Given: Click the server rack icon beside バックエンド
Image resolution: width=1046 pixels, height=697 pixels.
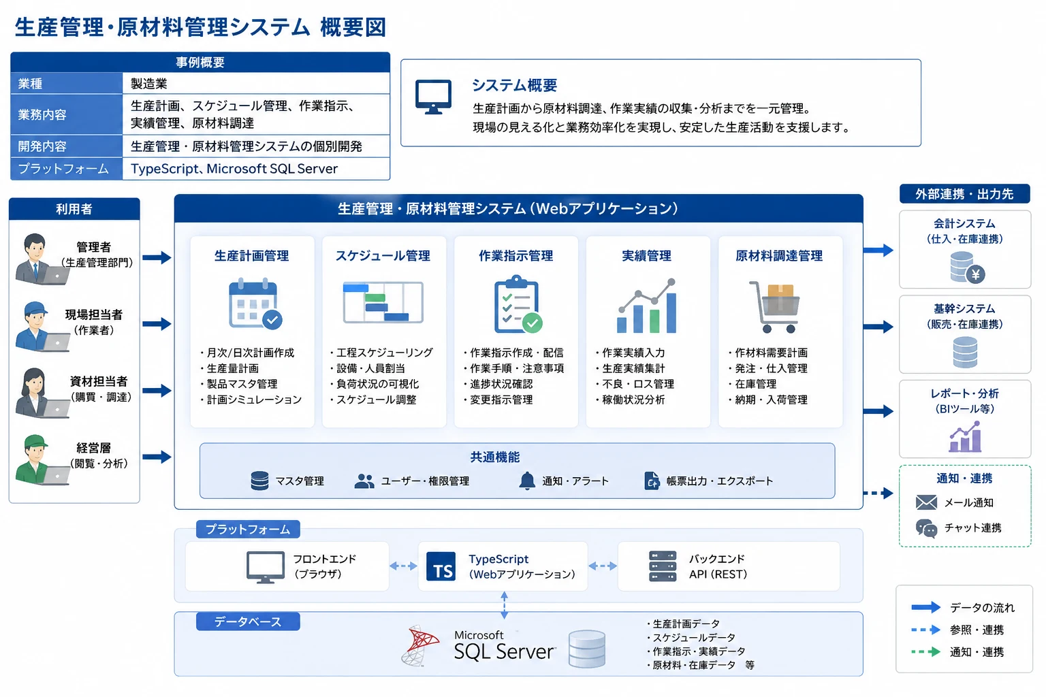Looking at the screenshot, I should [663, 566].
